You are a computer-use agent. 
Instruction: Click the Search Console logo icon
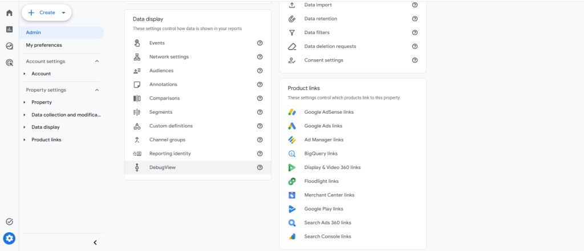coord(292,237)
